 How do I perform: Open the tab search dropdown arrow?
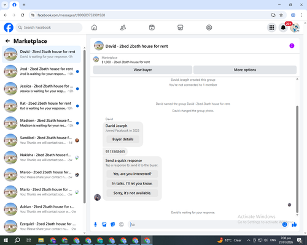coord(5,5)
